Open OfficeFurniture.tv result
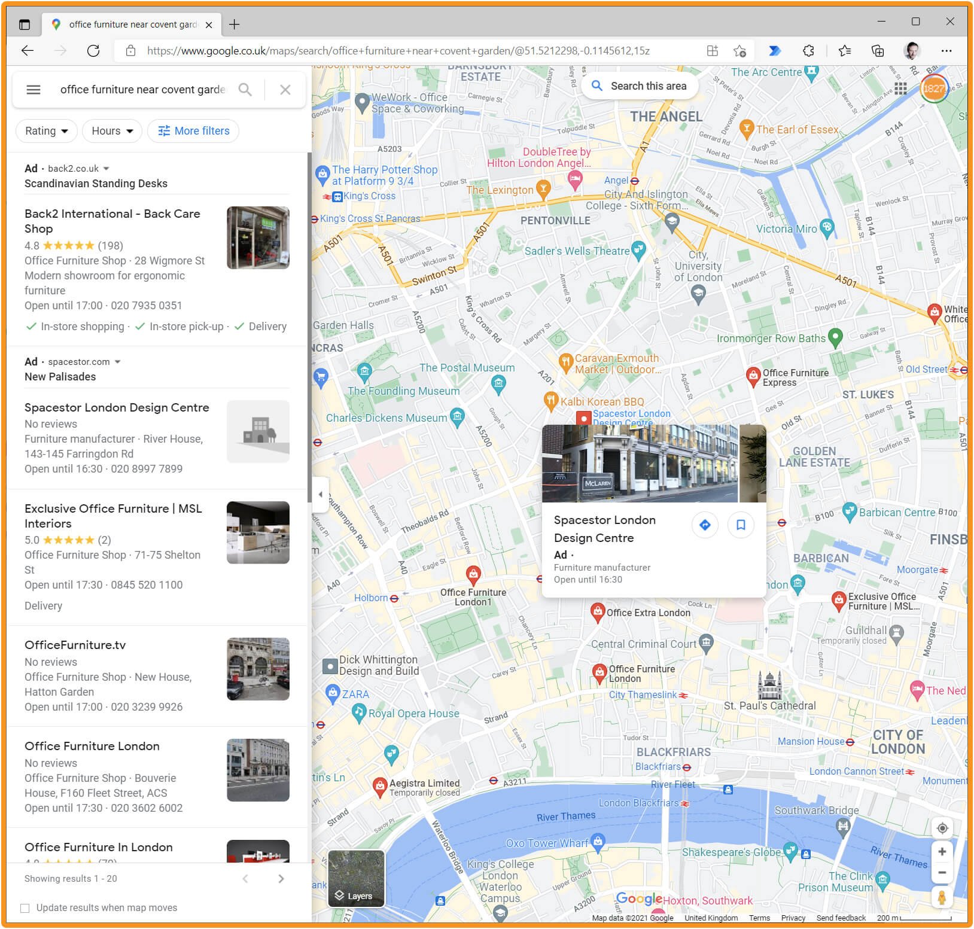 157,676
